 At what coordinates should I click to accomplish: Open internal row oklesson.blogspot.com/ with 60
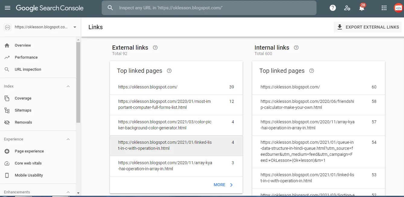tap(319, 87)
